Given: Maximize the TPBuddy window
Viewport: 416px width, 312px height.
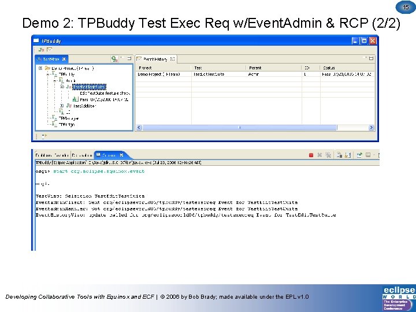Looking at the screenshot, I should 364,41.
